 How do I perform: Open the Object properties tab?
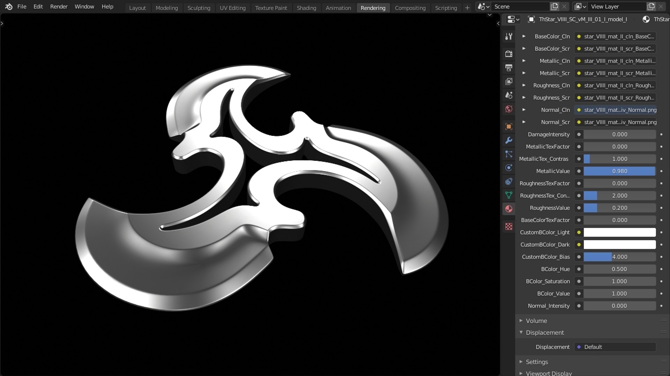509,126
